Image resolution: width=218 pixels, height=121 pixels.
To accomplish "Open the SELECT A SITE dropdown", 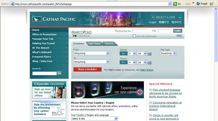I will 166,17.
